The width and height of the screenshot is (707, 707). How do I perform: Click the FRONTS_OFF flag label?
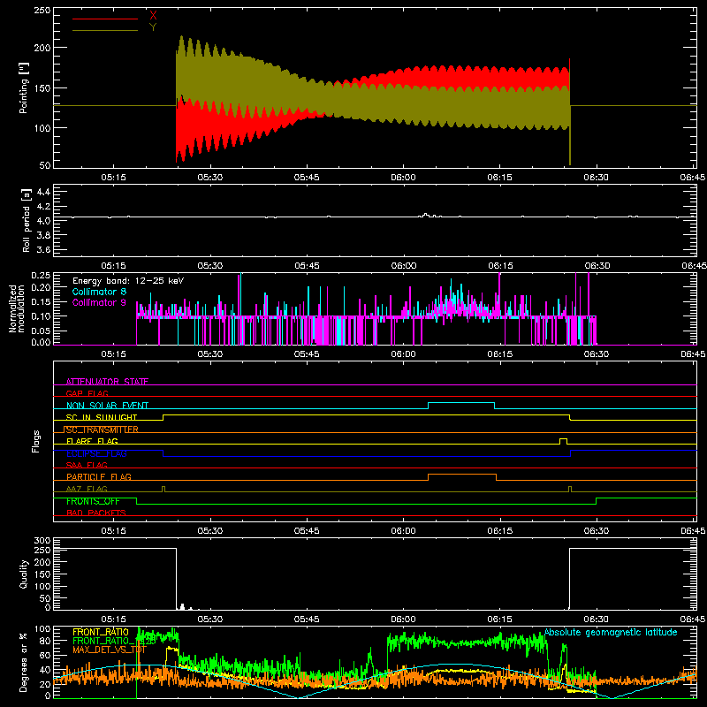(93, 501)
